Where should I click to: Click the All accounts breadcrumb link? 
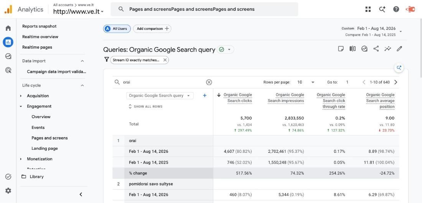tap(63, 5)
